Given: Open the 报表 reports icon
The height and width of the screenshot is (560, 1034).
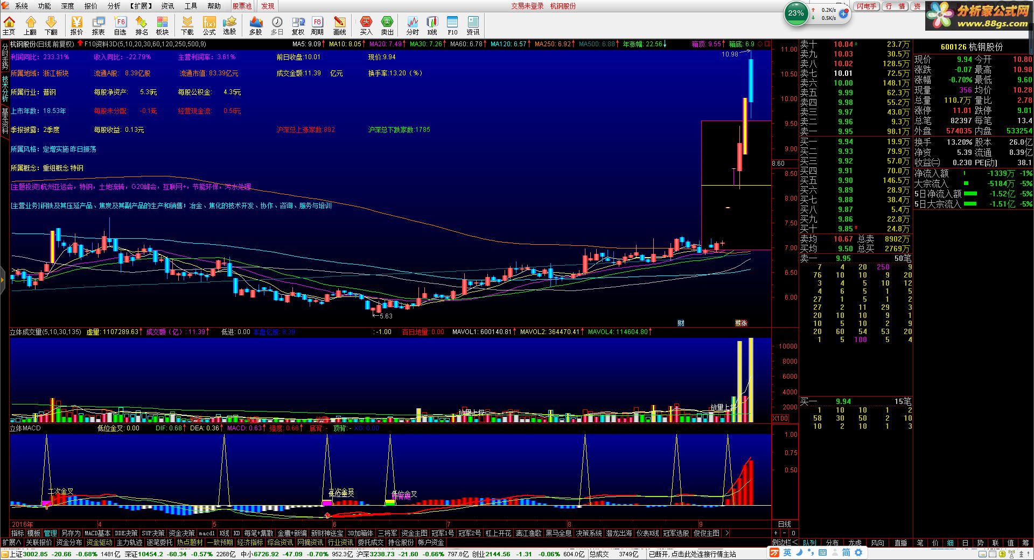Looking at the screenshot, I should [x=99, y=25].
